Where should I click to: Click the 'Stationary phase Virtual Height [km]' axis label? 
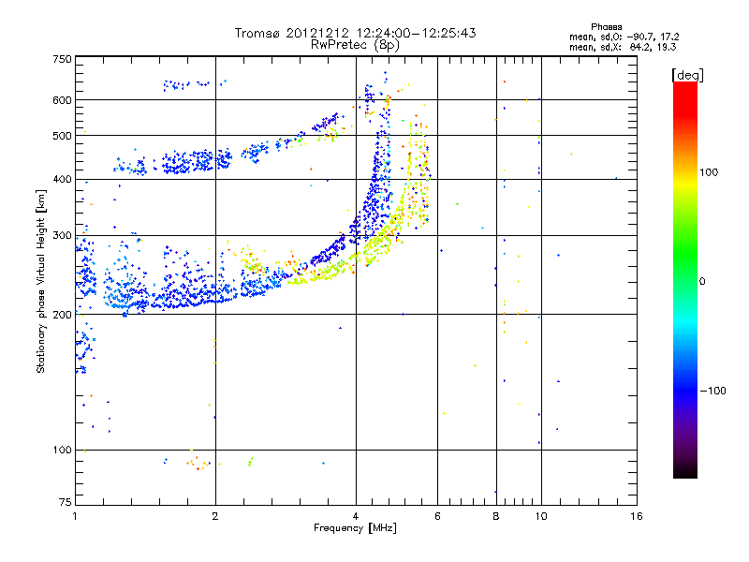[x=41, y=282]
